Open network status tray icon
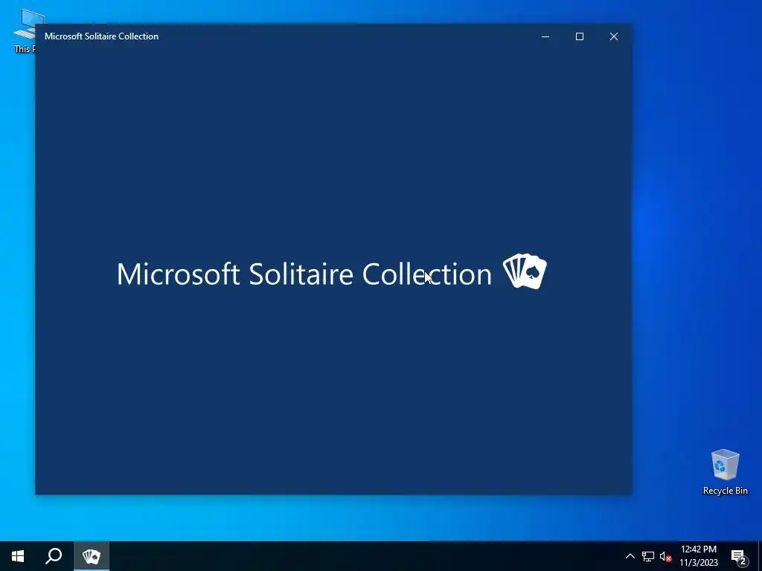 648,556
